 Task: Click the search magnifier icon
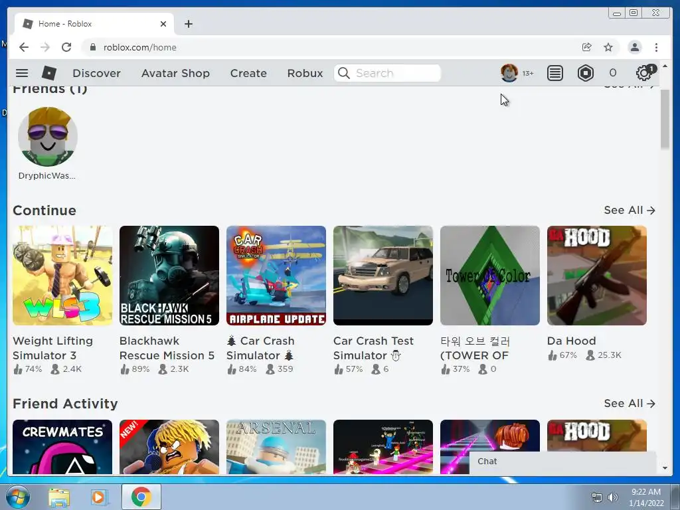pos(343,73)
